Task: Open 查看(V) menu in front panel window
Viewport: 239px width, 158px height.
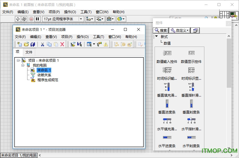Action: [x=39, y=12]
